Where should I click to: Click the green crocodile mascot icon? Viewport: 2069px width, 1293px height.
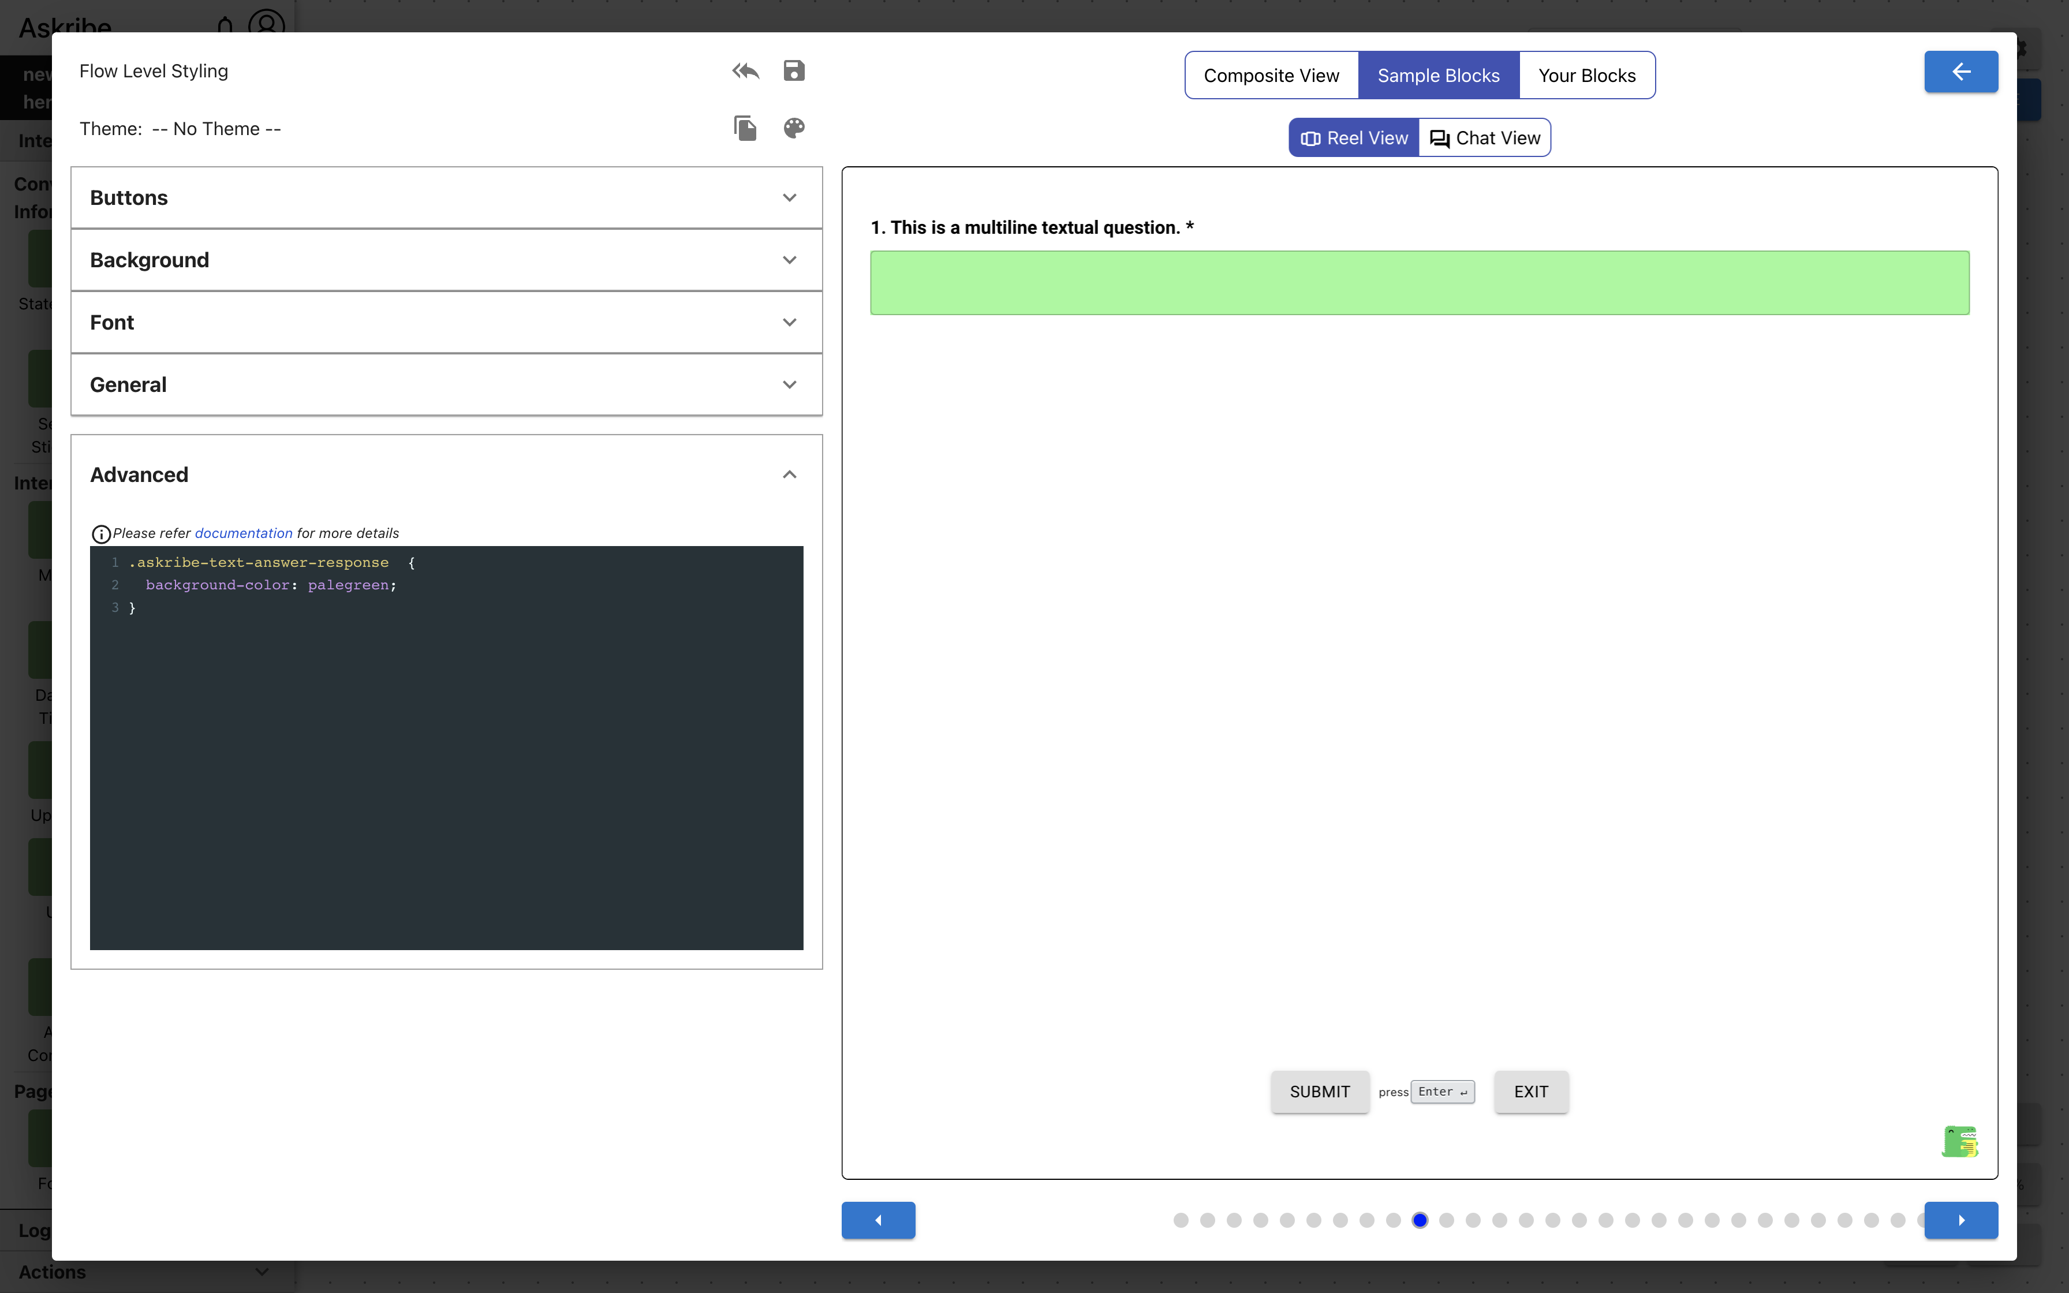pos(1959,1142)
